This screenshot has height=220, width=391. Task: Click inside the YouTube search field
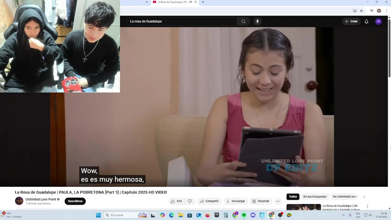(182, 21)
